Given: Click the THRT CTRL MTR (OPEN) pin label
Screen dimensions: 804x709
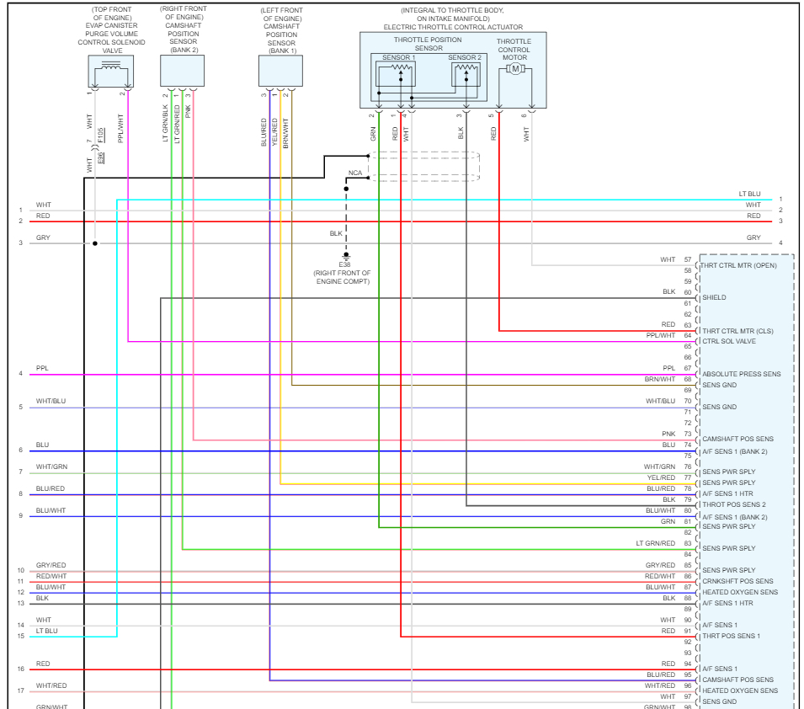Looking at the screenshot, I should (738, 265).
